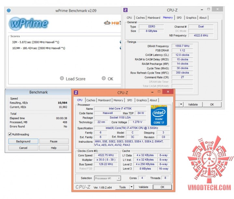Image resolution: width=234 pixels, height=199 pixels.
Task: Click the submit icon beside 32M score
Action: (120, 42)
